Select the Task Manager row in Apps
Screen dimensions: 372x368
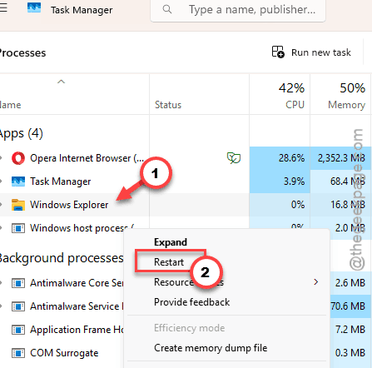61,182
